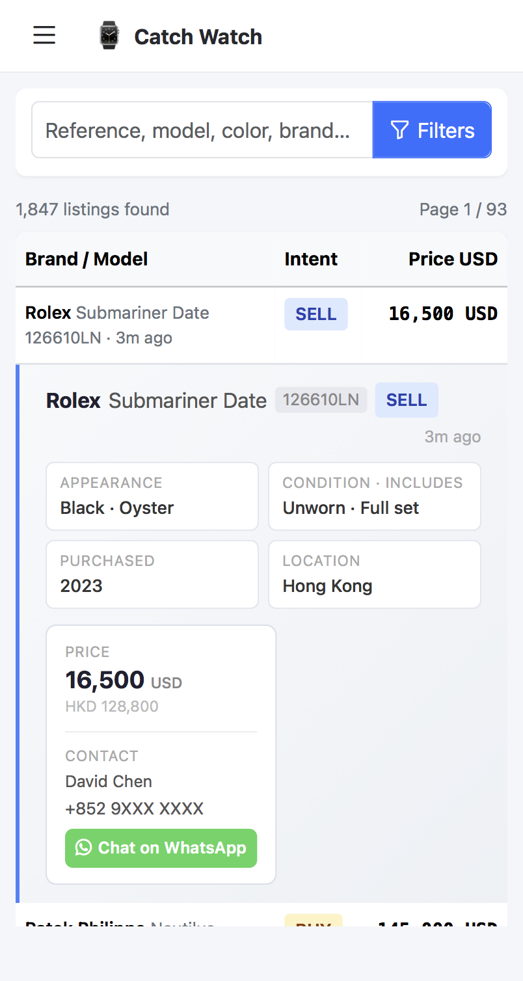Open the Filters panel

pos(432,129)
